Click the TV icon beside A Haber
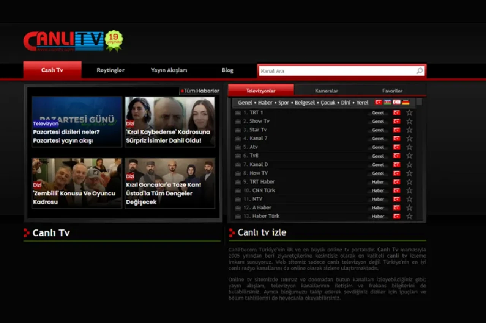This screenshot has height=323, width=486. pos(238,208)
